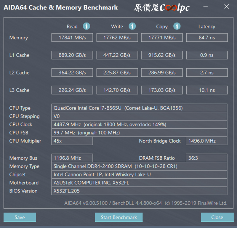Viewport: 237px width, 228px height.
Task: Click L2 Cache Latency 2.7 ns
Action: (207, 73)
